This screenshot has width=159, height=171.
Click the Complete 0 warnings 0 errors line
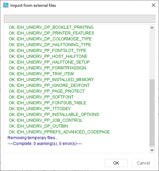45,144
